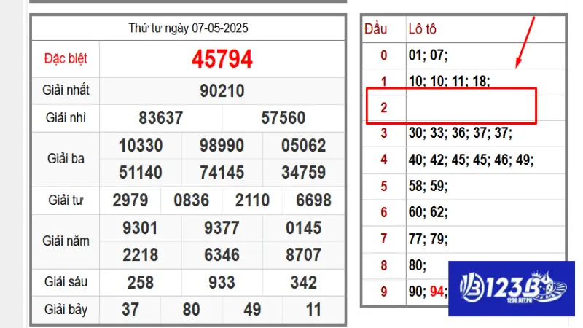Select third prize number 98990
The height and width of the screenshot is (328, 583).
click(x=222, y=145)
